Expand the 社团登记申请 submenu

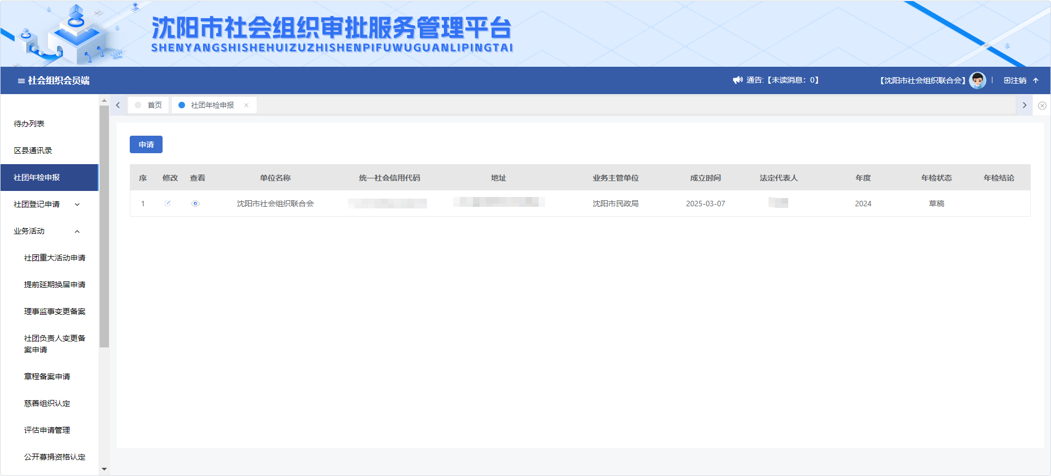click(77, 205)
